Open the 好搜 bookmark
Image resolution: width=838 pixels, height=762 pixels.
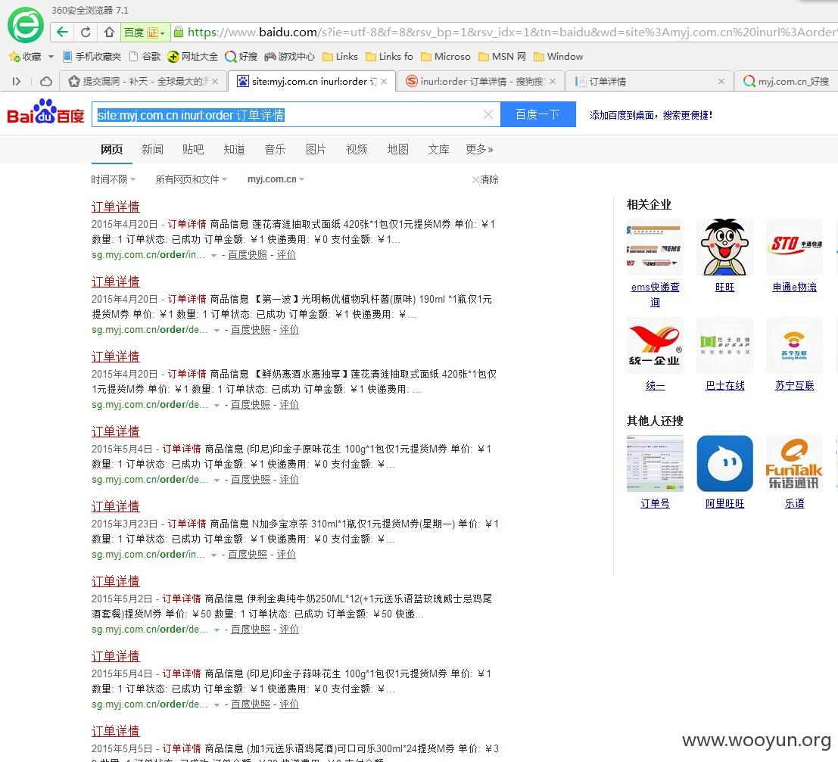coord(241,57)
